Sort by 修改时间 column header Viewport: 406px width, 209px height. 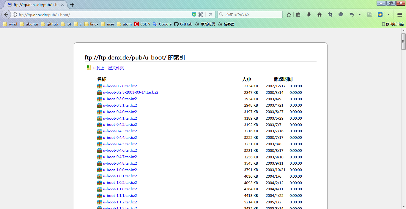pyautogui.click(x=283, y=79)
